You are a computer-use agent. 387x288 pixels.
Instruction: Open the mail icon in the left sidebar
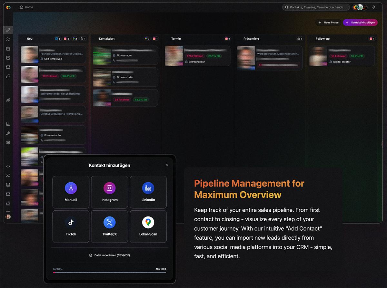(8, 67)
